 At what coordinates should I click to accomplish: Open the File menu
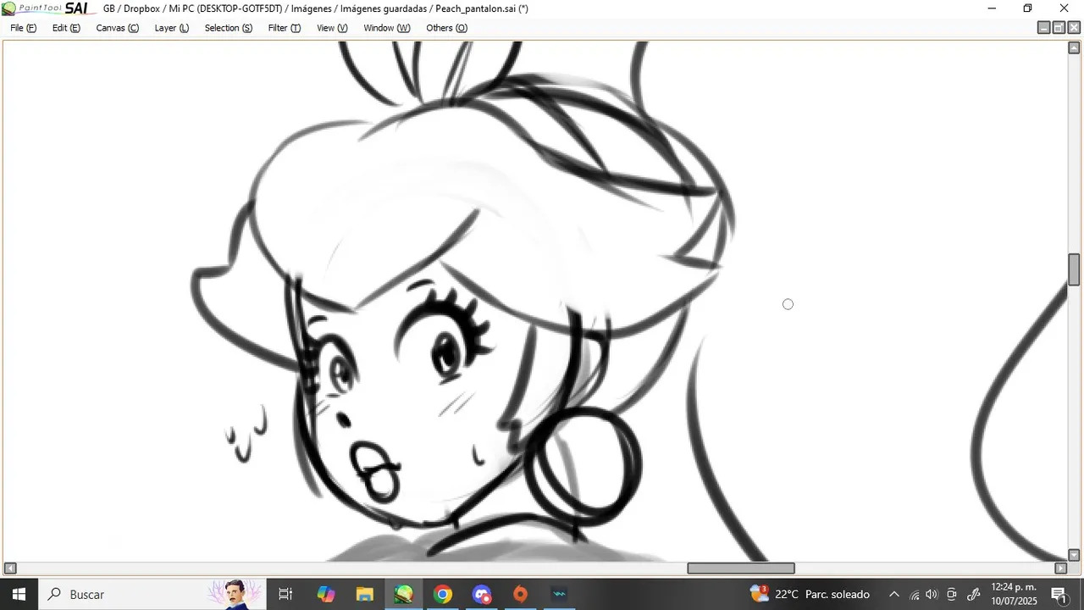[23, 28]
